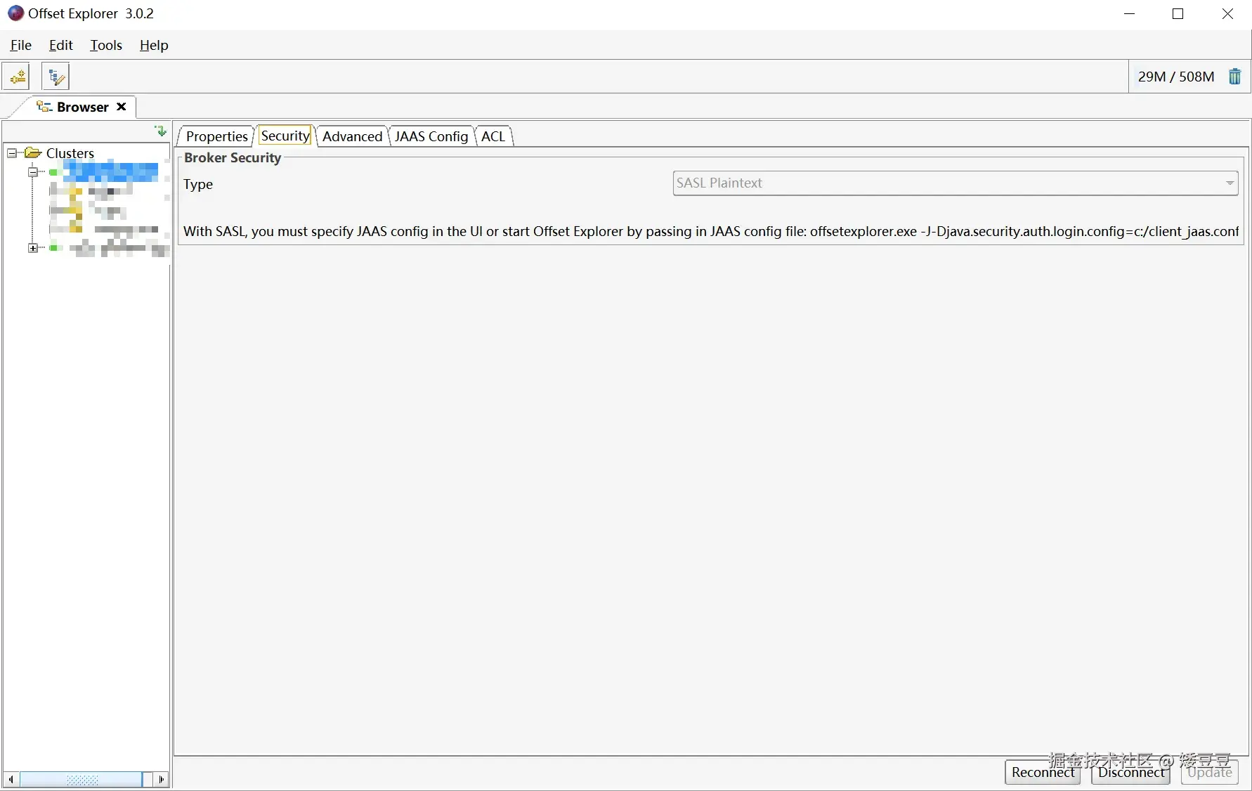Run garbage collection with the trash icon
The image size is (1252, 791).
point(1234,76)
